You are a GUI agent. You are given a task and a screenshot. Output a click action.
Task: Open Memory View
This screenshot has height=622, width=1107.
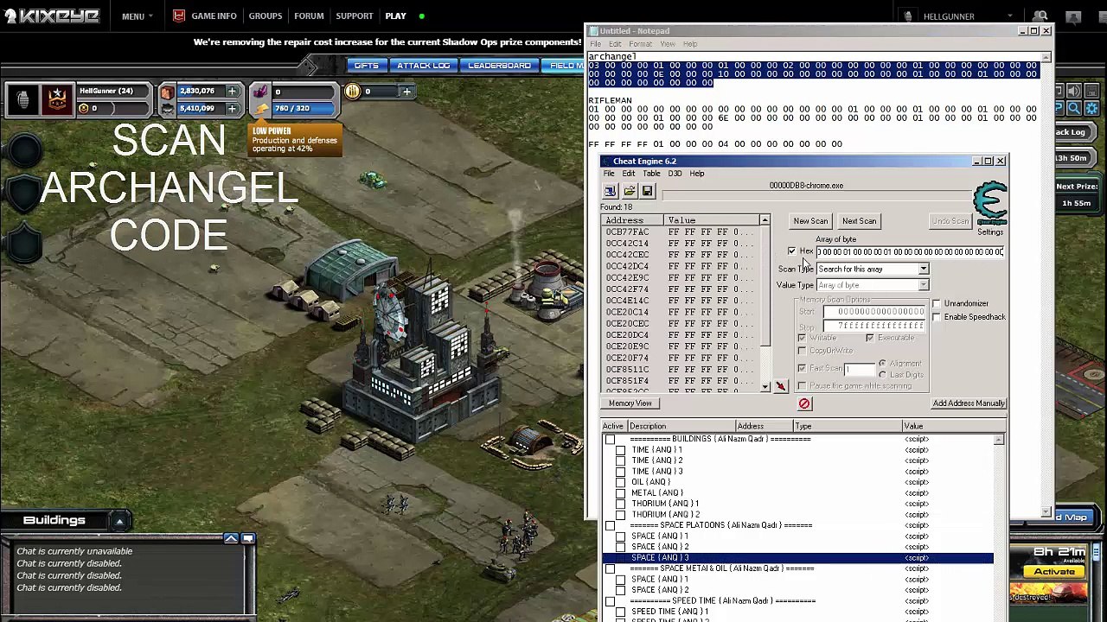pos(630,403)
